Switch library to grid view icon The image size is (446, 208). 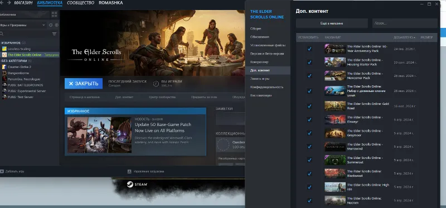(x=54, y=14)
